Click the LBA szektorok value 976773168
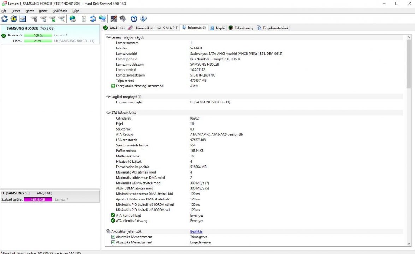Viewport: 415px width, 254px height. [198, 140]
